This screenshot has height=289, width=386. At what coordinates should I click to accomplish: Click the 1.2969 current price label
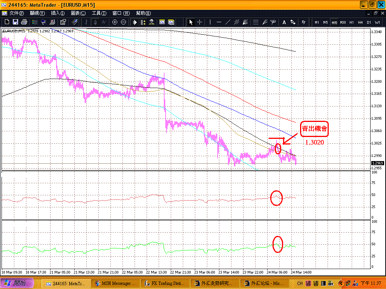377,163
